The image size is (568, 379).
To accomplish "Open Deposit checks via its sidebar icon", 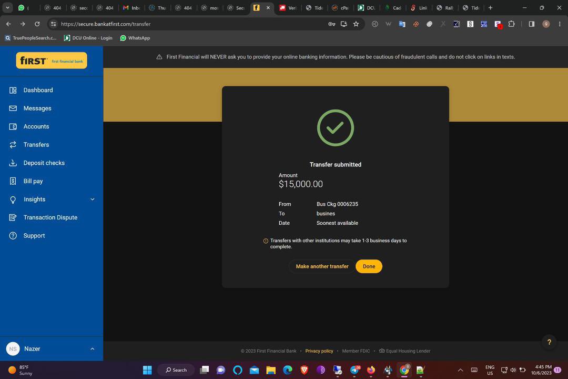I will click(13, 163).
